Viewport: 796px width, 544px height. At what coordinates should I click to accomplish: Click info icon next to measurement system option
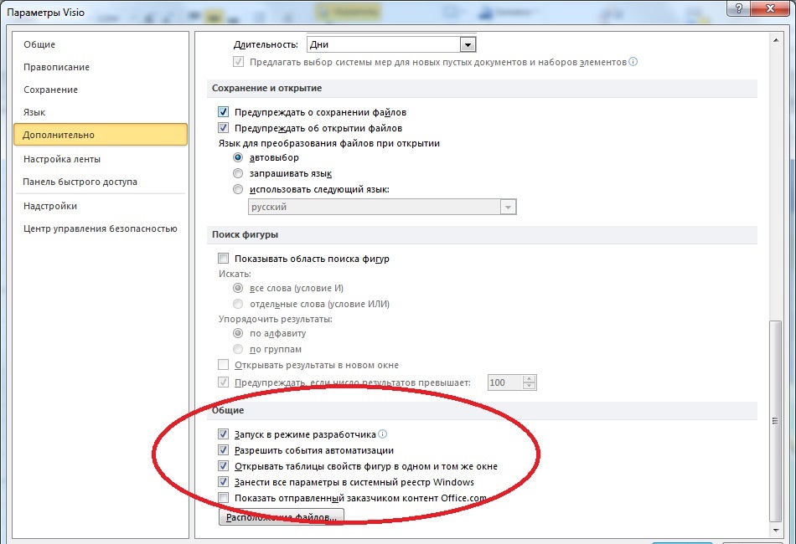[633, 62]
